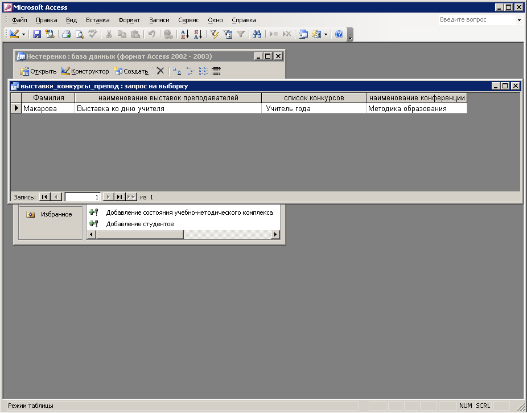This screenshot has width=527, height=413.
Task: Open the Окно menu
Action: click(215, 20)
